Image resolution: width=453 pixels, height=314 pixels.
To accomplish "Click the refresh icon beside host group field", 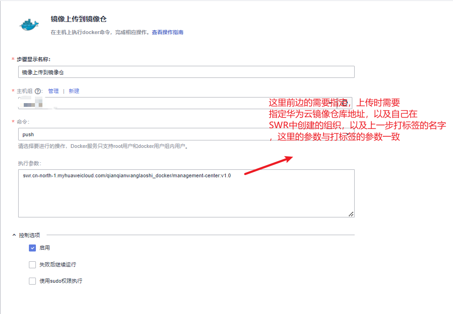I will tap(345, 103).
